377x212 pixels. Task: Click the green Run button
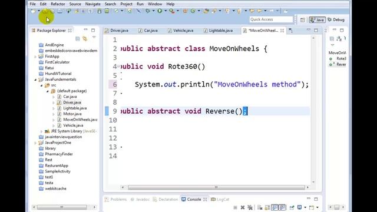coord(160,11)
